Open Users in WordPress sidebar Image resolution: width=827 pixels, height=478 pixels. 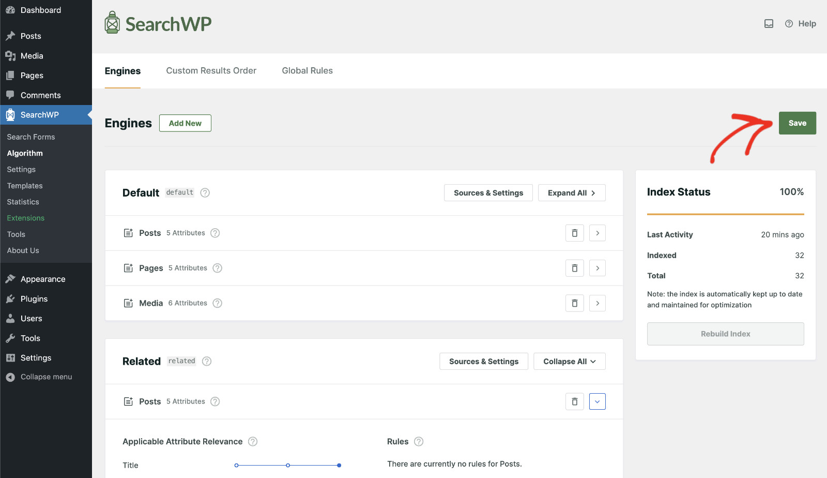point(31,319)
